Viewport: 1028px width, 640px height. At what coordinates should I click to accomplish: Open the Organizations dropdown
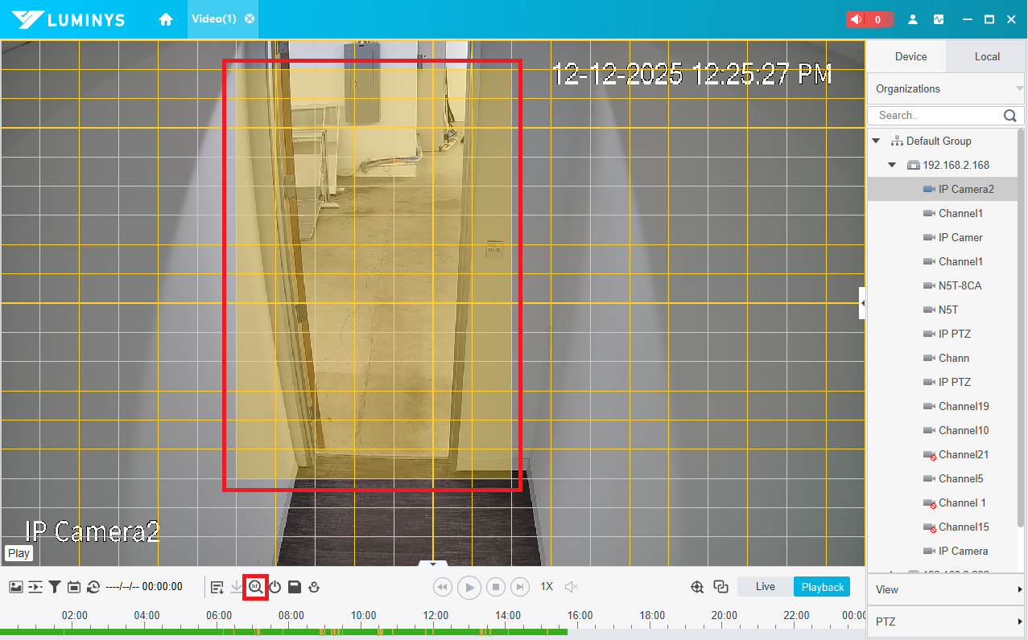[x=946, y=88]
